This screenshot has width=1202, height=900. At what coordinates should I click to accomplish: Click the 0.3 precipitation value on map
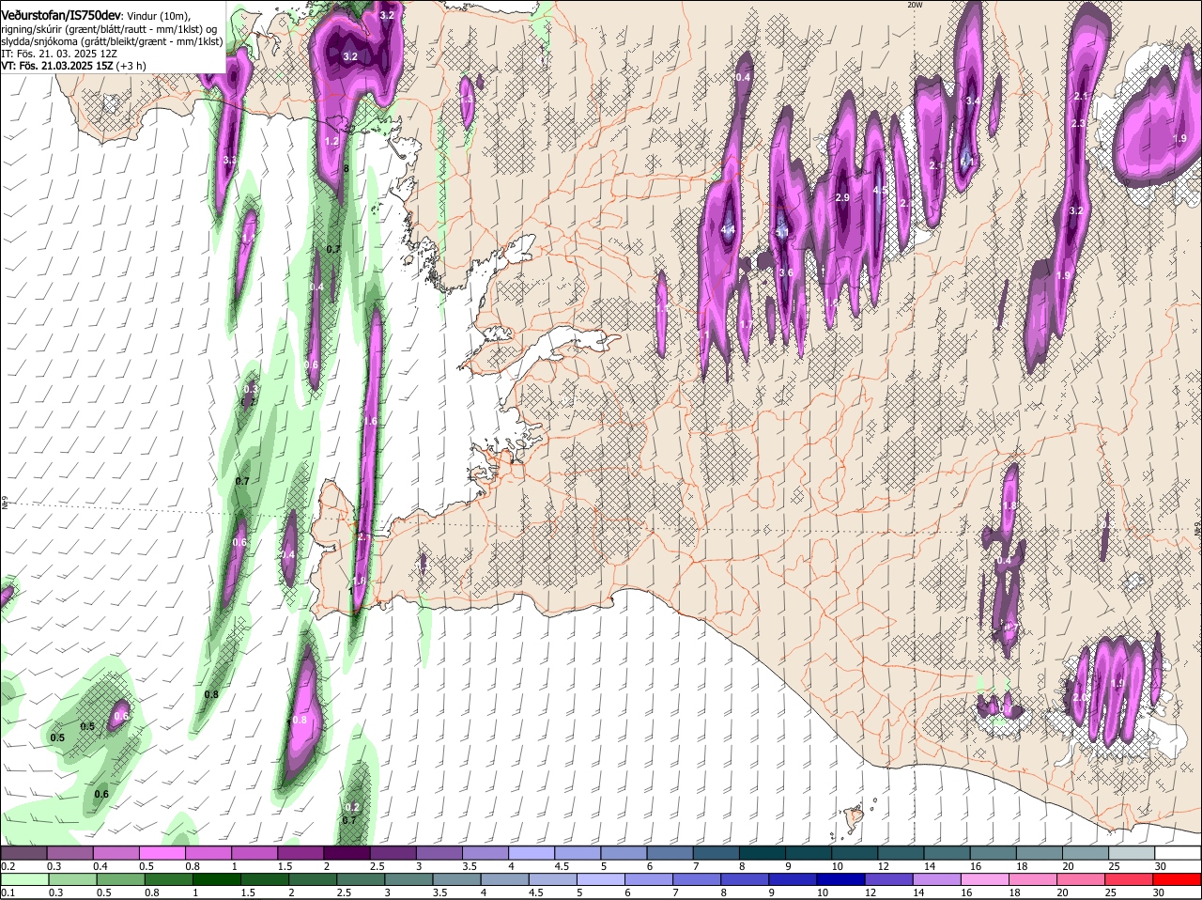click(x=251, y=389)
